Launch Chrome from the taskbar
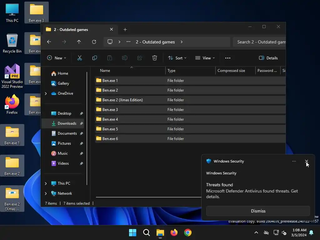This screenshot has width=320, height=240. 188,232
